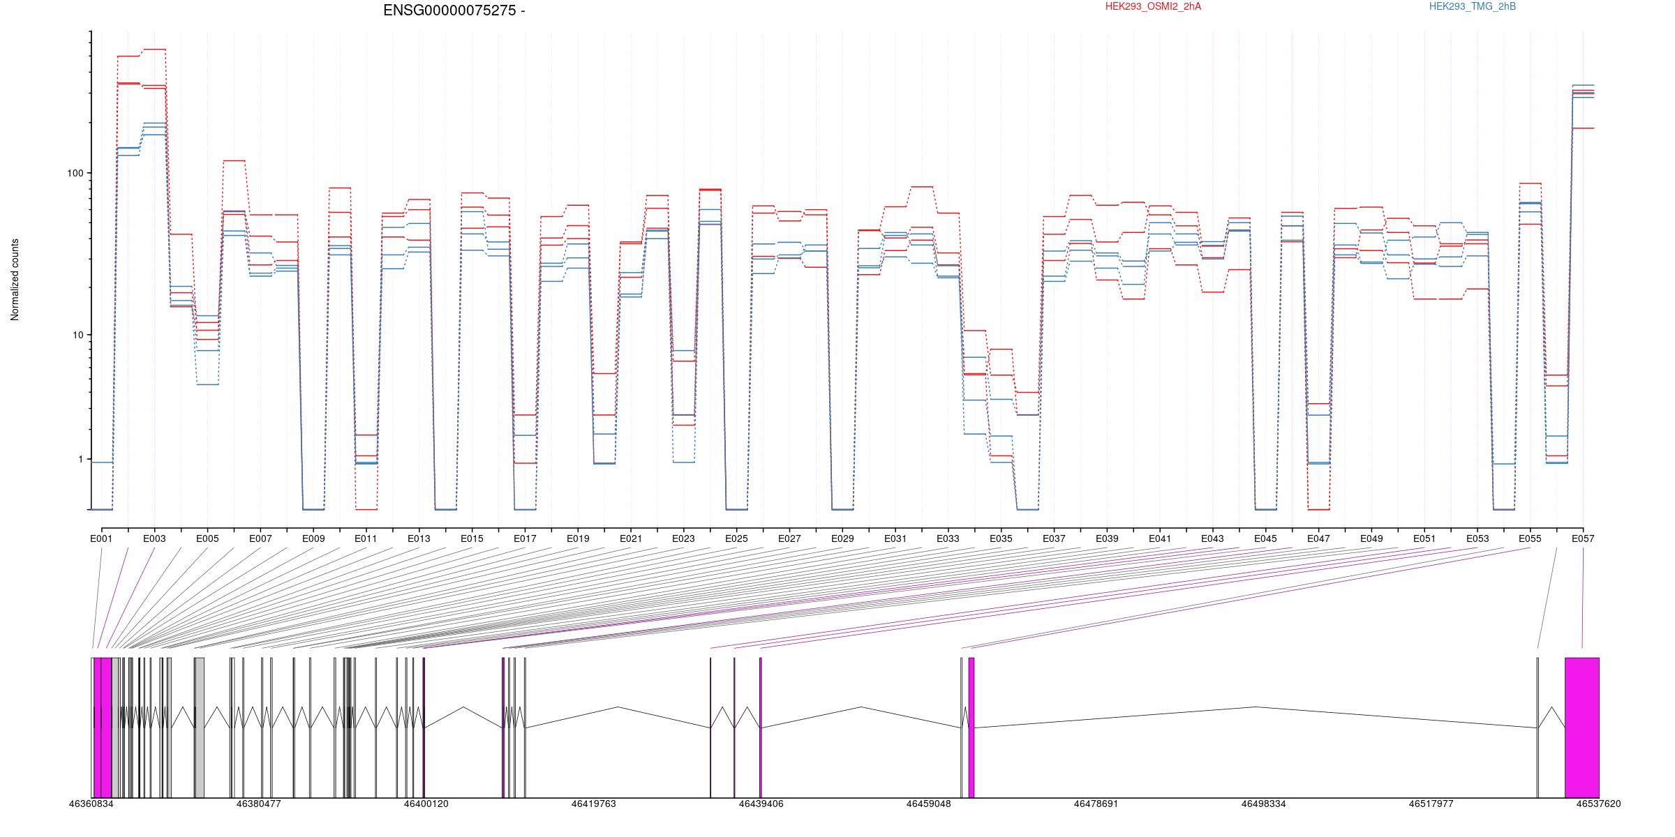
Task: Click exon label E027
Action: pos(789,538)
